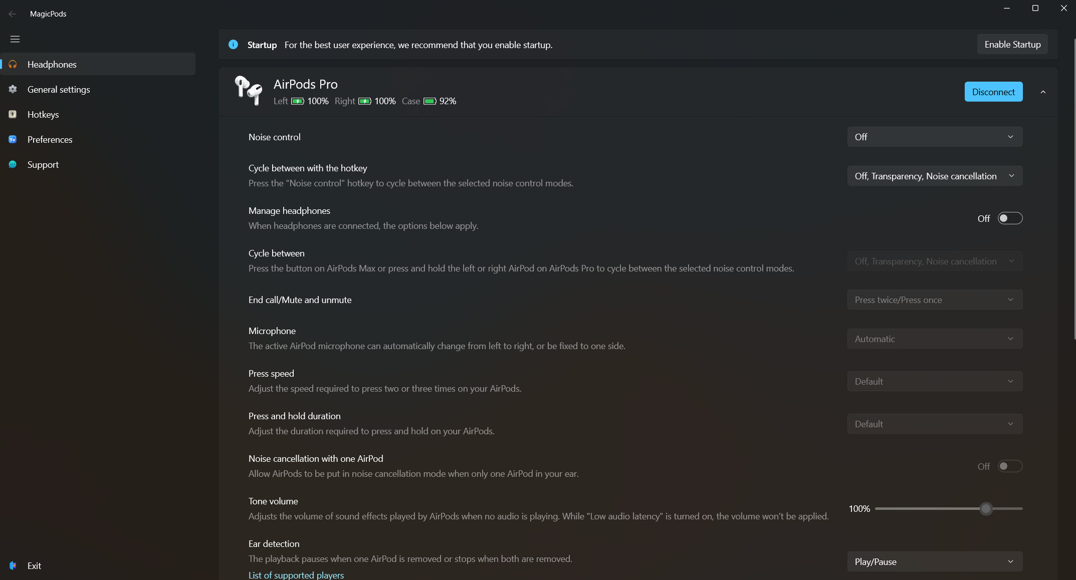Open the hamburger navigation menu

(15, 39)
